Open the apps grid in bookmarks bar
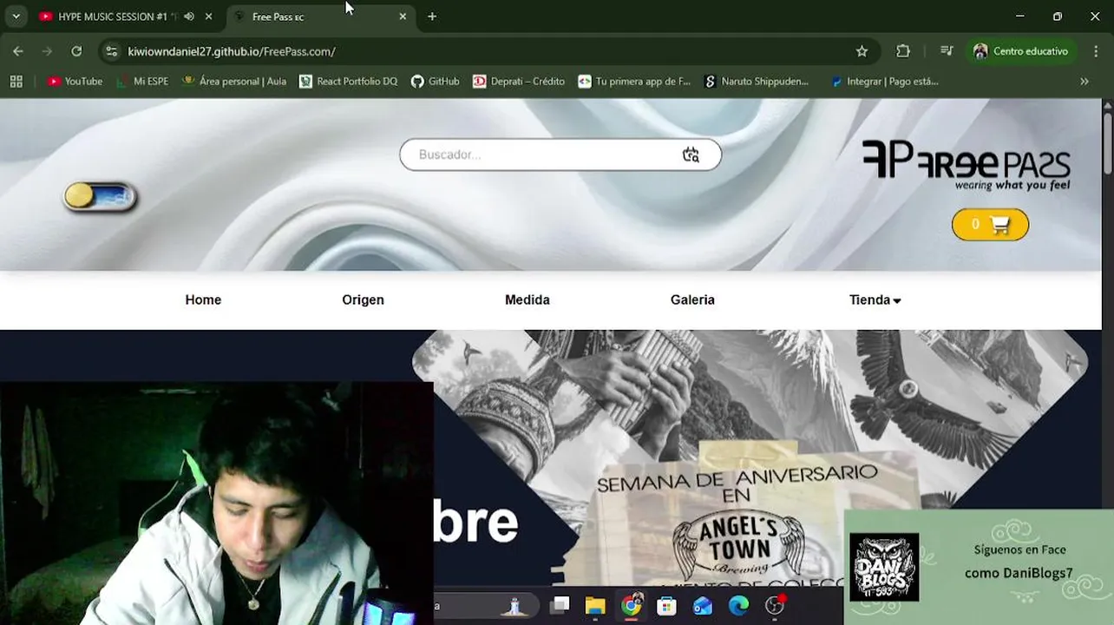 coord(16,82)
